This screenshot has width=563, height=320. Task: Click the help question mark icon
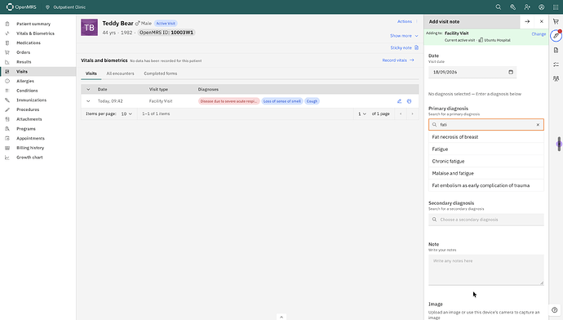pyautogui.click(x=555, y=310)
